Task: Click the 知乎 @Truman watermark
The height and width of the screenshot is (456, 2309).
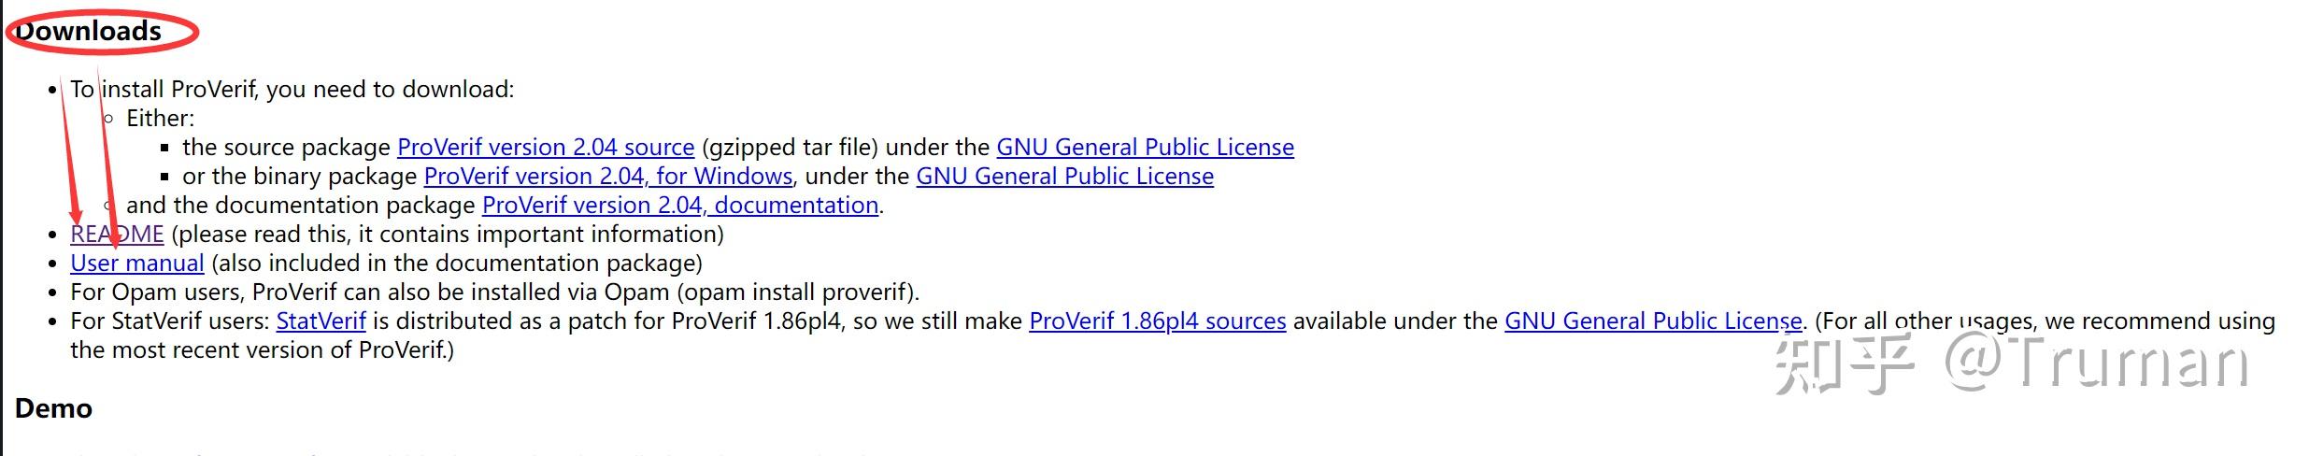Action: (x=2009, y=363)
